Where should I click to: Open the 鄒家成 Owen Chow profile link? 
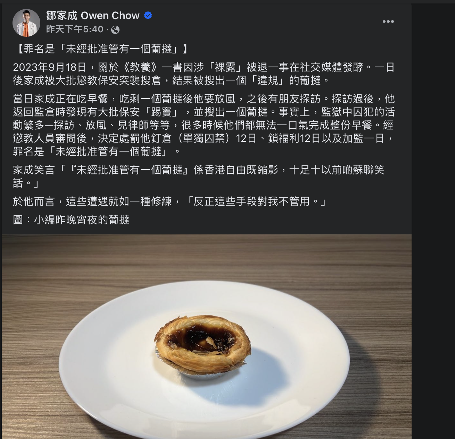click(93, 15)
